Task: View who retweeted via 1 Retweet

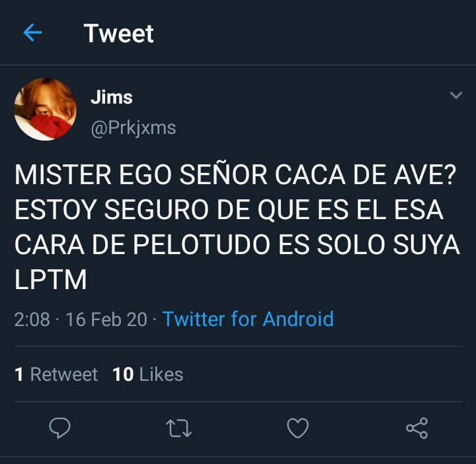Action: point(56,374)
